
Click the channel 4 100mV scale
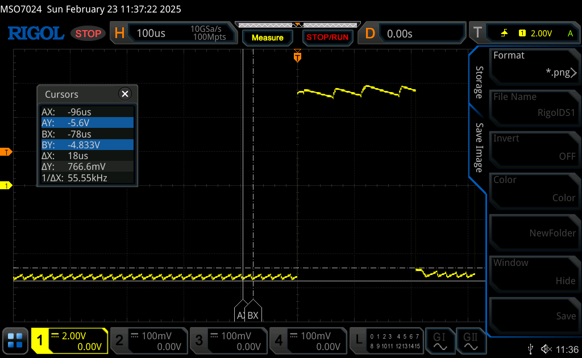click(316, 336)
